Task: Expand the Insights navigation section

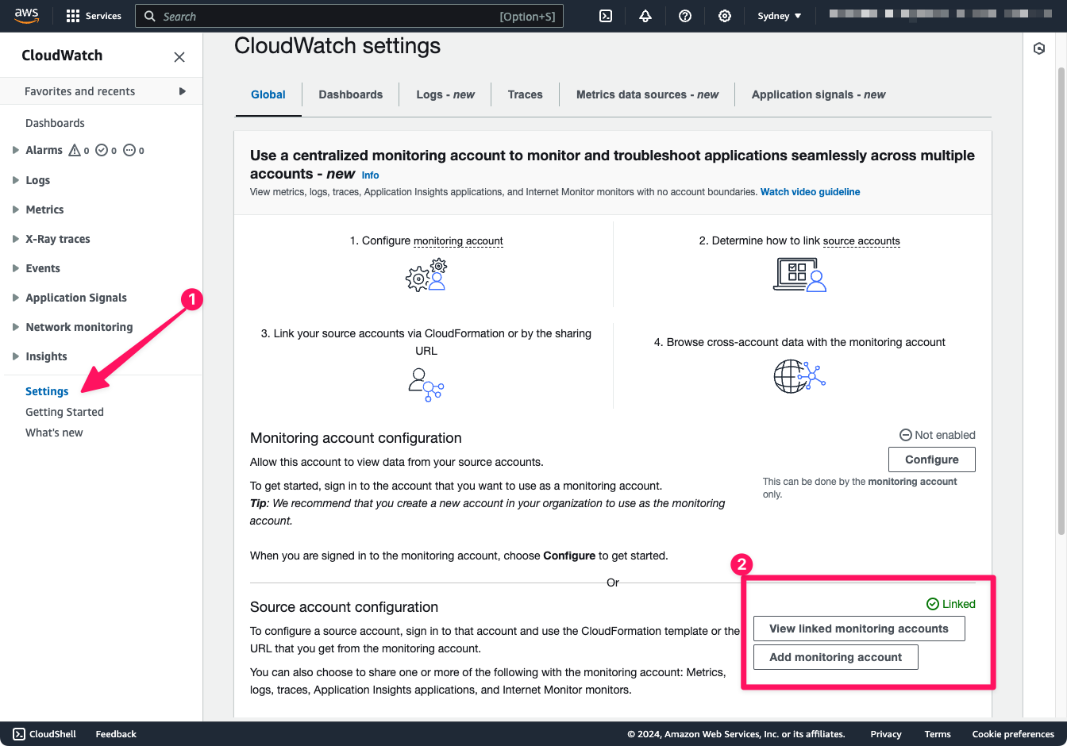Action: click(15, 356)
